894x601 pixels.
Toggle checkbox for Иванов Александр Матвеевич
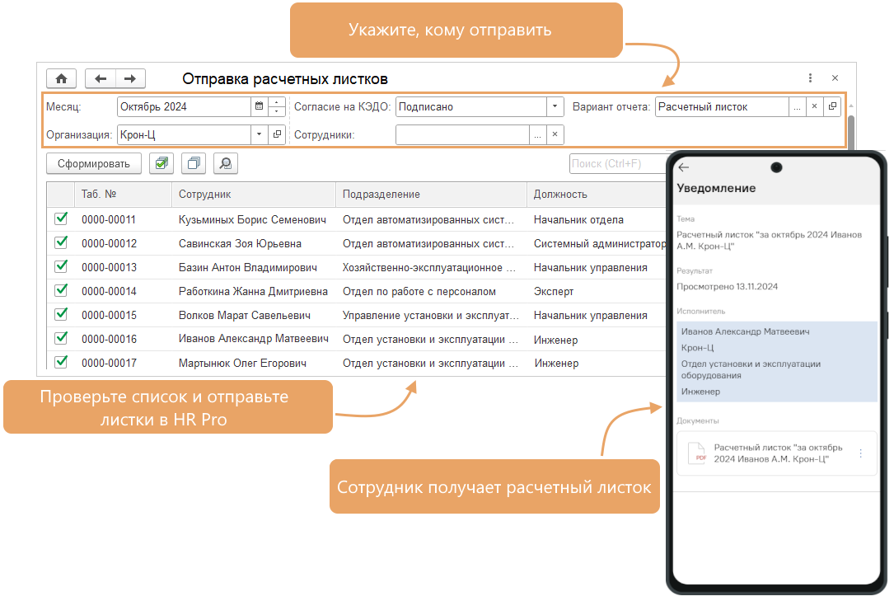(61, 339)
